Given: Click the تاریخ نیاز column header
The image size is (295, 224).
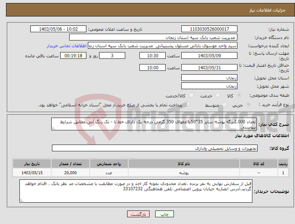Looking at the screenshot, I should coord(32,164).
